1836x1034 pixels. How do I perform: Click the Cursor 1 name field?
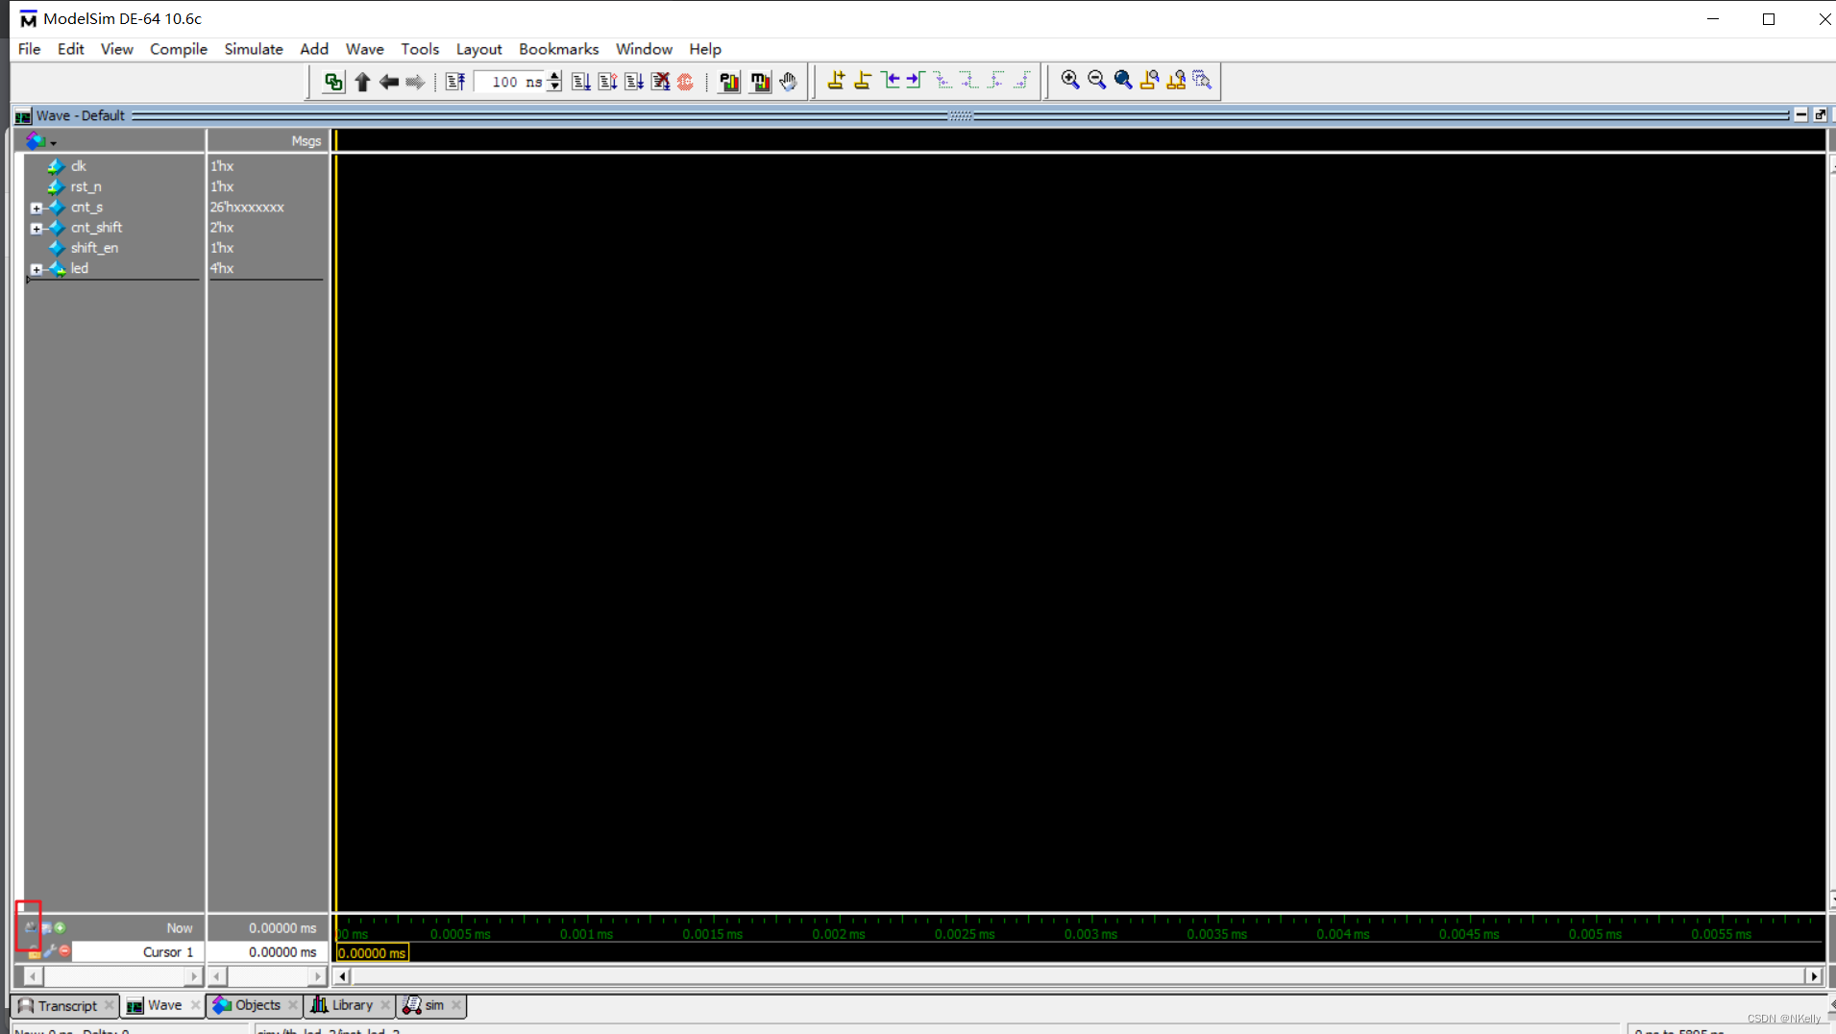point(137,952)
